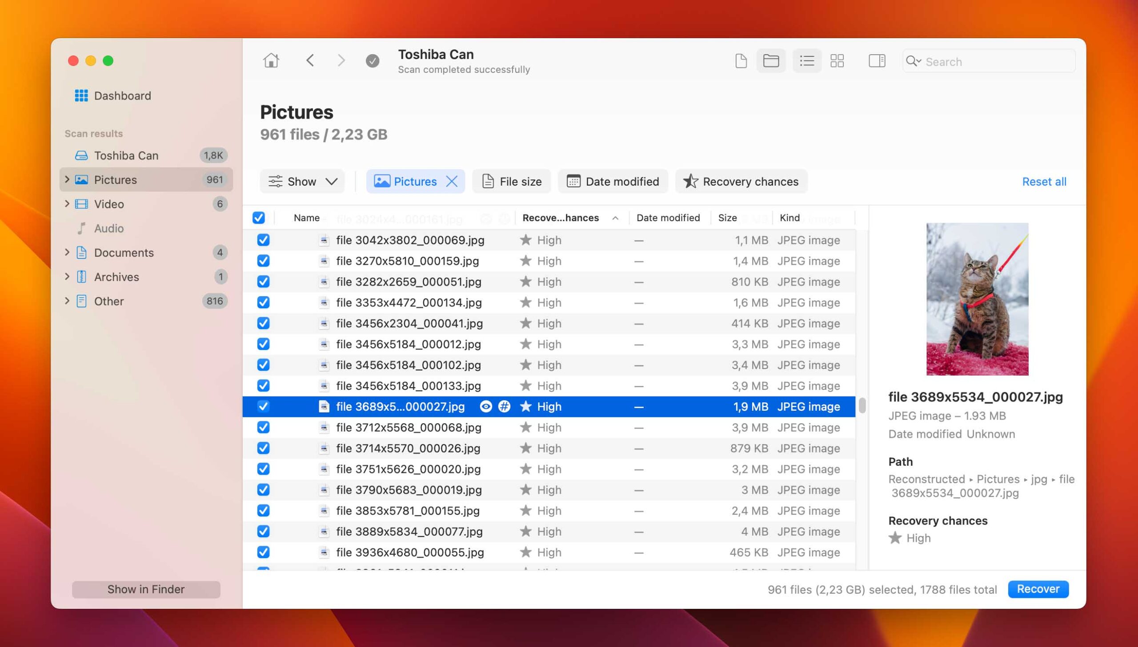This screenshot has width=1138, height=647.
Task: Expand the Archives tree chevron
Action: coord(67,276)
